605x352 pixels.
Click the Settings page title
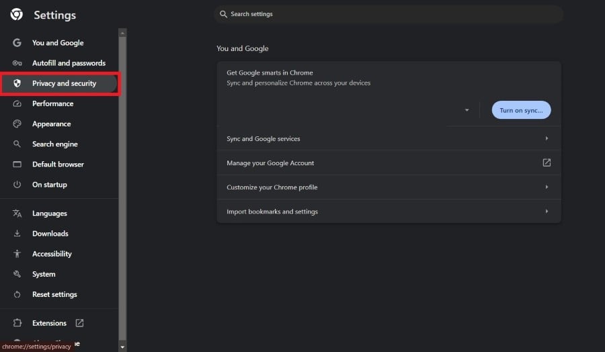[55, 15]
